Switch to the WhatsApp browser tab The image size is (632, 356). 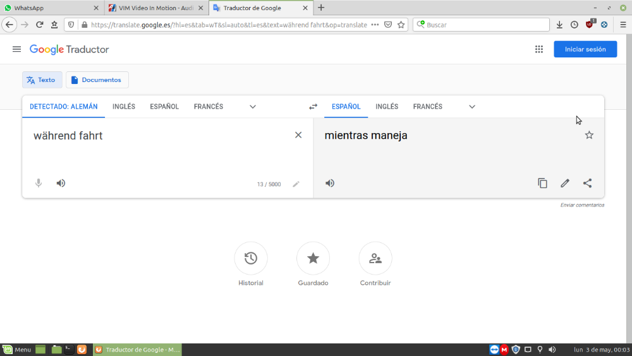click(x=52, y=8)
